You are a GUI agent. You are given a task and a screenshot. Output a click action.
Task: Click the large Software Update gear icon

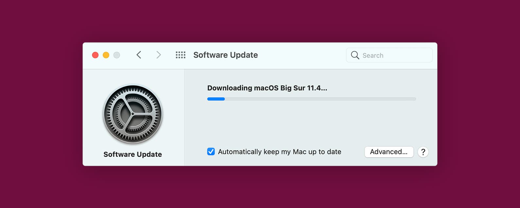[x=133, y=114]
